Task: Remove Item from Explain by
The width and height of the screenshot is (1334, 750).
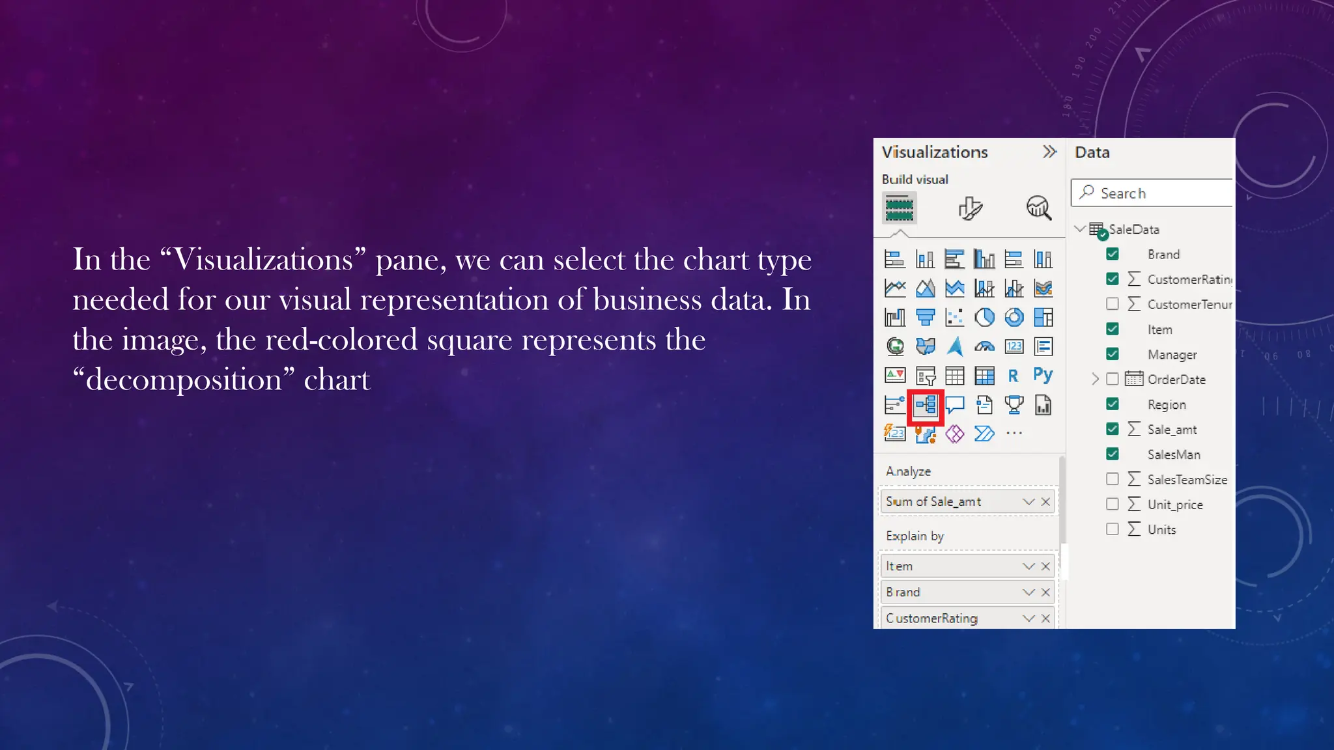Action: tap(1045, 566)
